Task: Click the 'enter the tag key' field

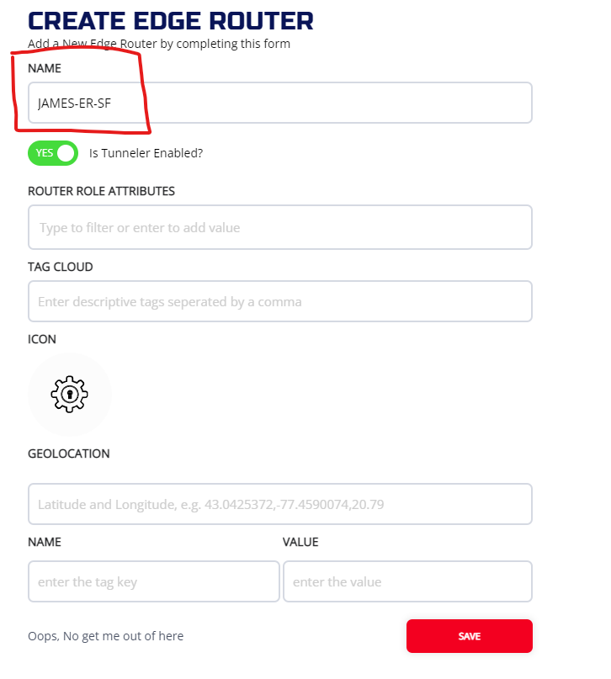Action: (x=153, y=581)
